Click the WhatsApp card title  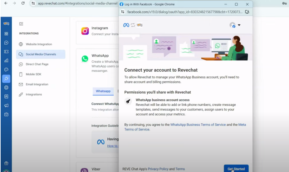100,56
